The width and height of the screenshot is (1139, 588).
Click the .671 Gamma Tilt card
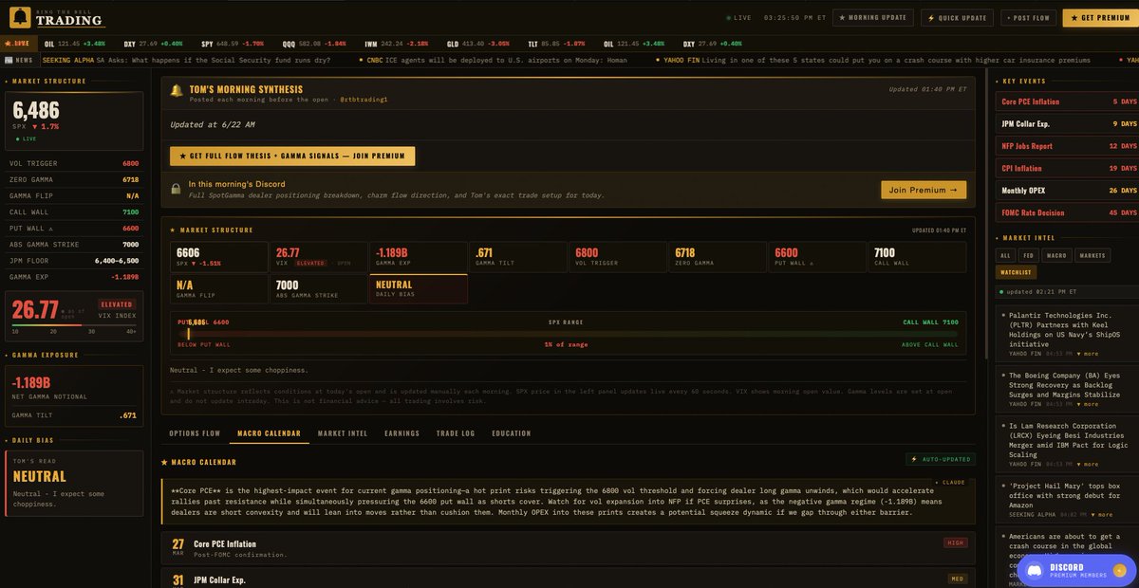point(517,257)
